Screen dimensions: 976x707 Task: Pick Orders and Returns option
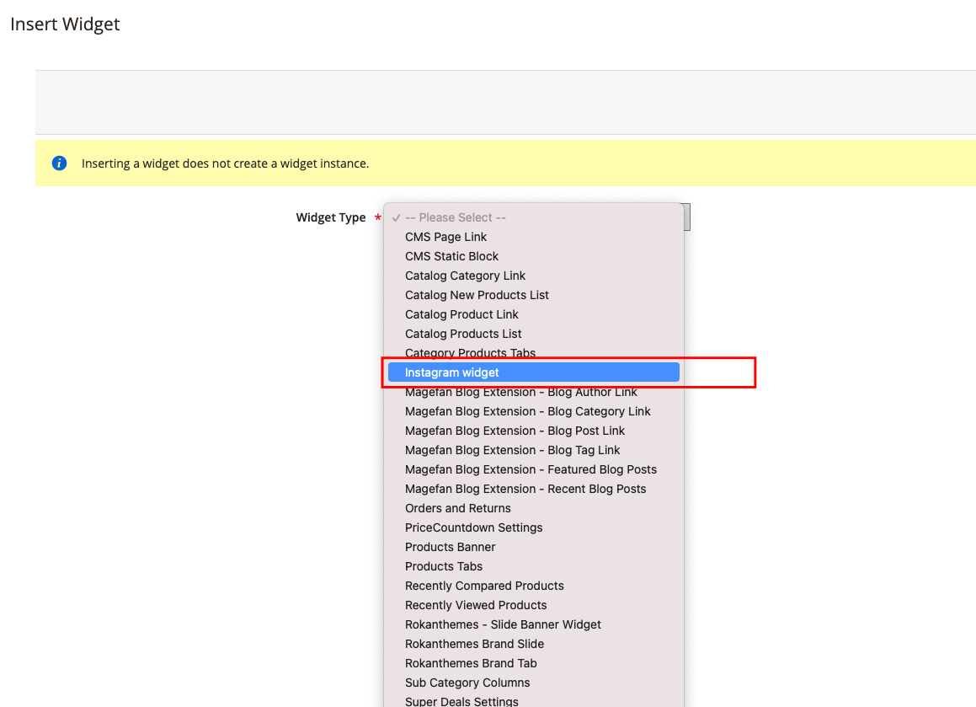533,507
